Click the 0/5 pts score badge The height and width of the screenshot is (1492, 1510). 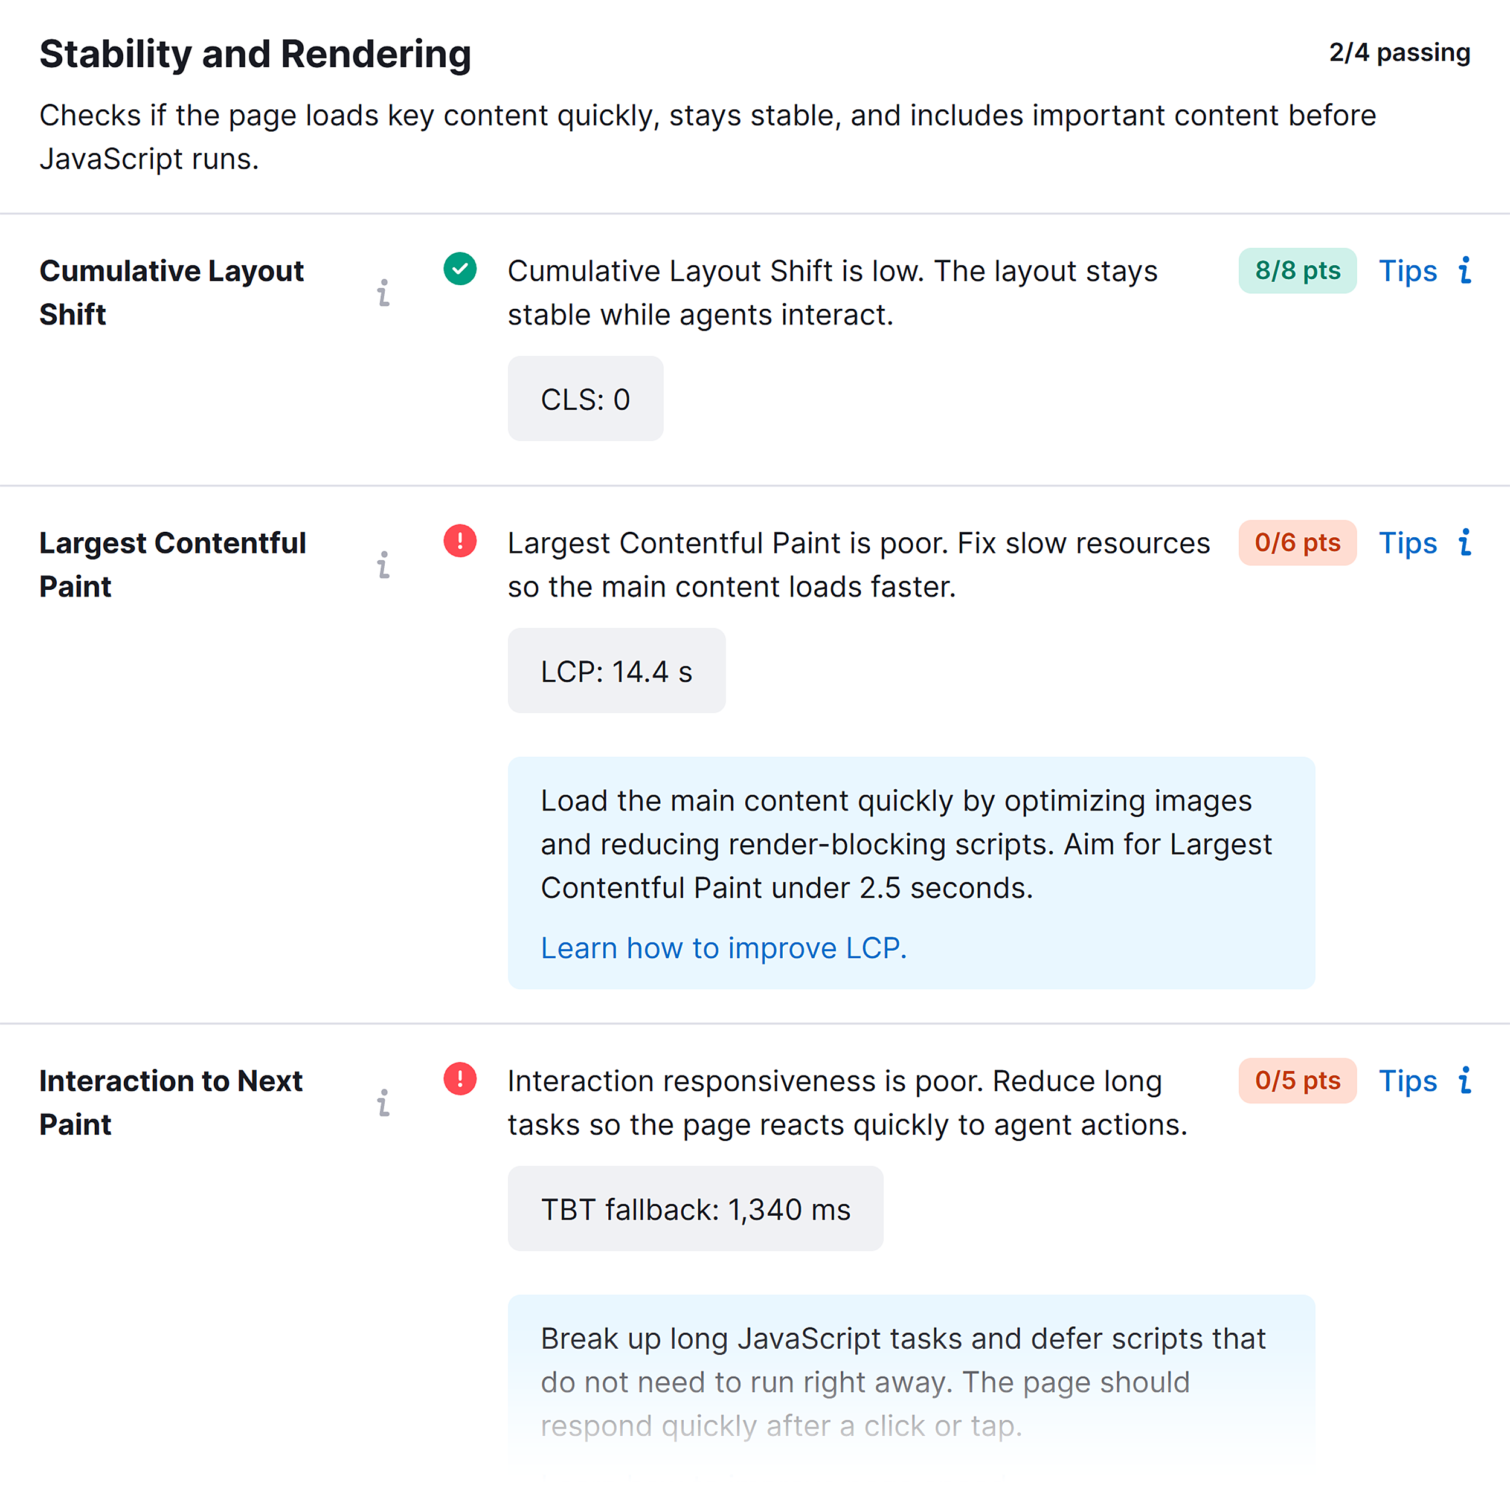1297,1080
